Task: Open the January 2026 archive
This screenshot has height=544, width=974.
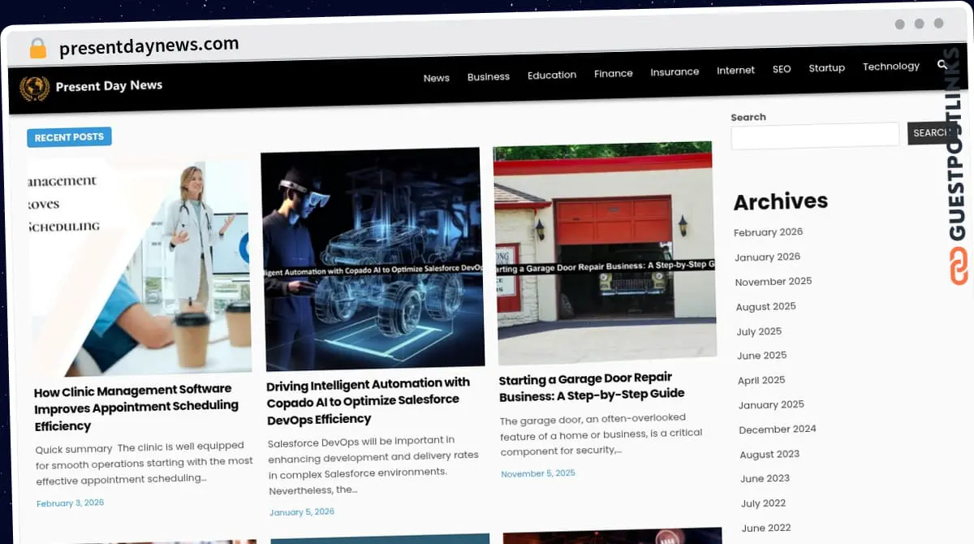Action: click(x=767, y=257)
